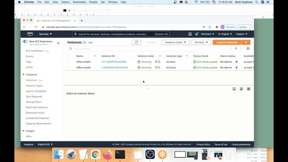
Task: Open a new browser tab
Action: (82, 21)
